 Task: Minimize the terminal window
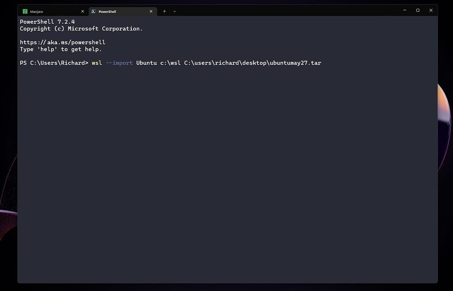[x=404, y=10]
